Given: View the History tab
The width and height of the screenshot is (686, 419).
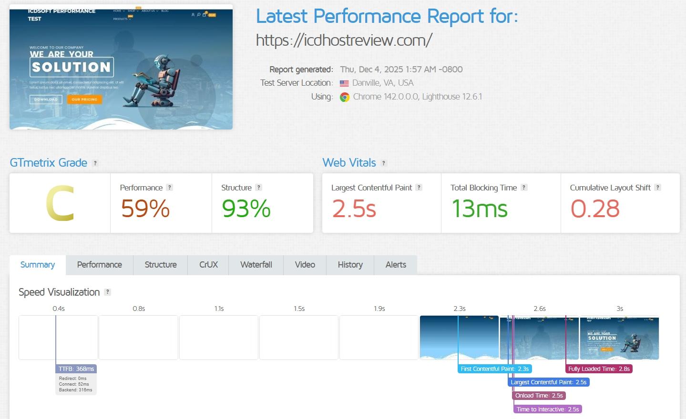Looking at the screenshot, I should [x=350, y=265].
